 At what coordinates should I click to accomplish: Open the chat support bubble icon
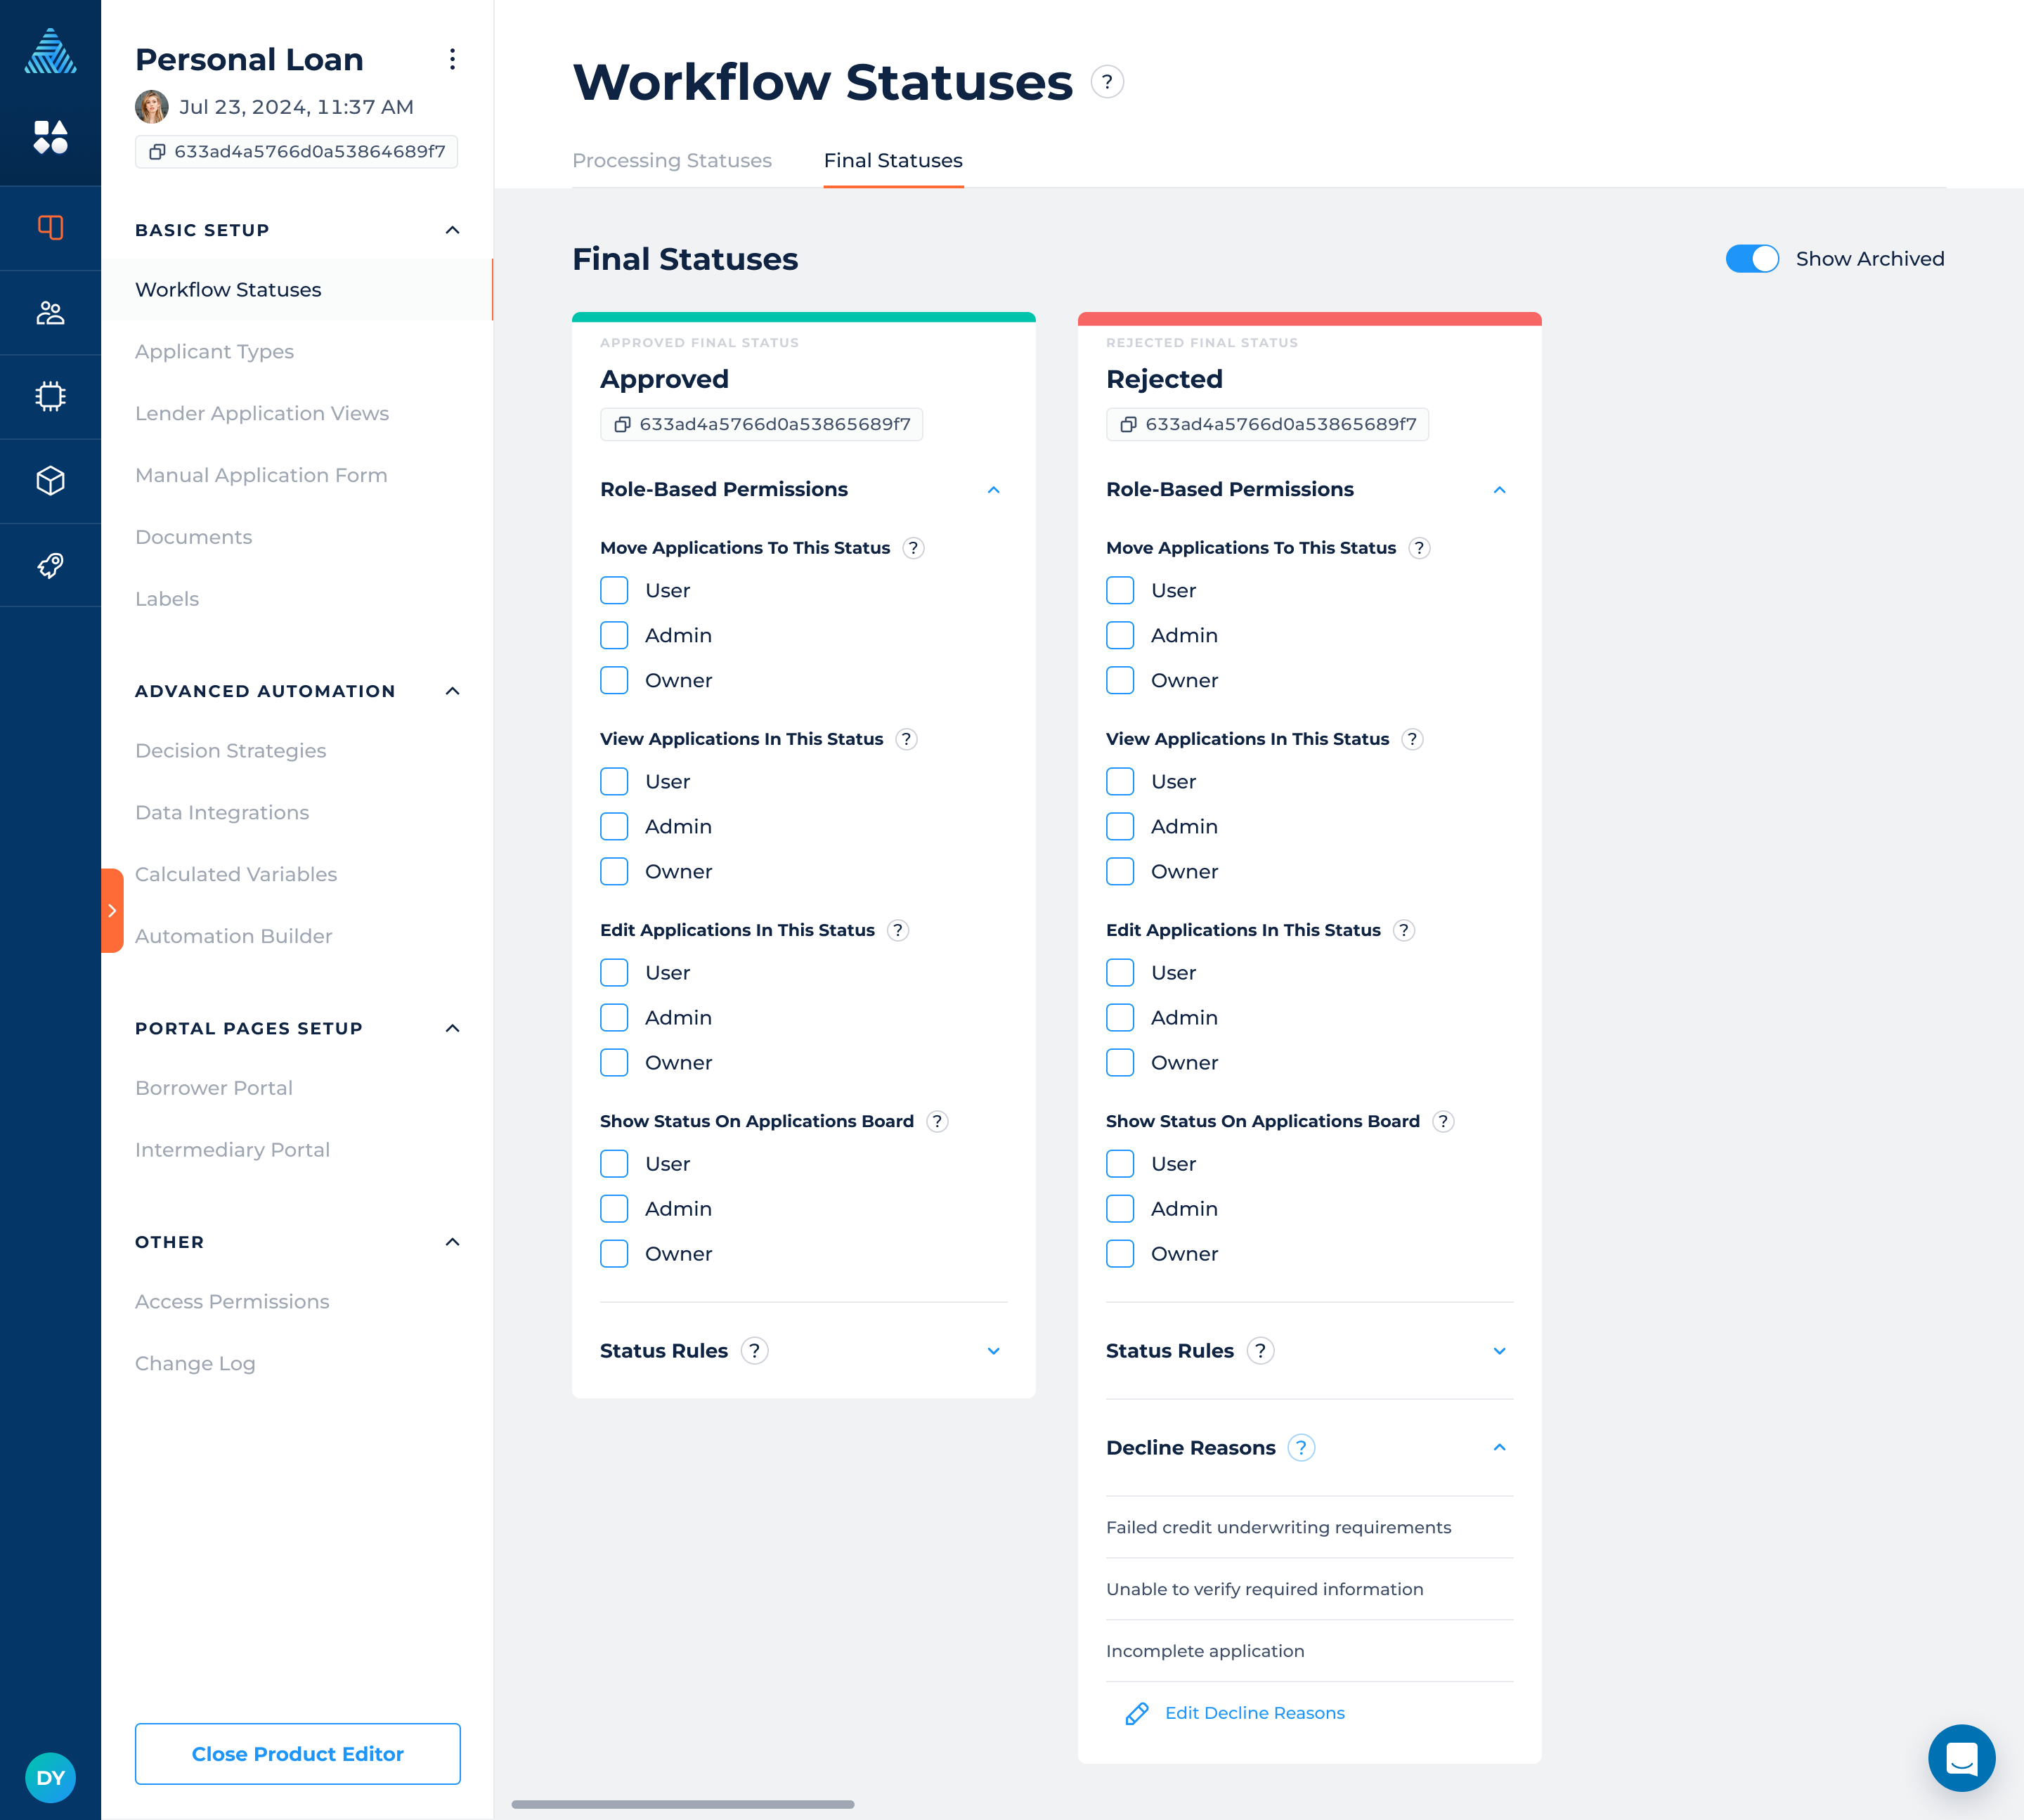point(1961,1757)
